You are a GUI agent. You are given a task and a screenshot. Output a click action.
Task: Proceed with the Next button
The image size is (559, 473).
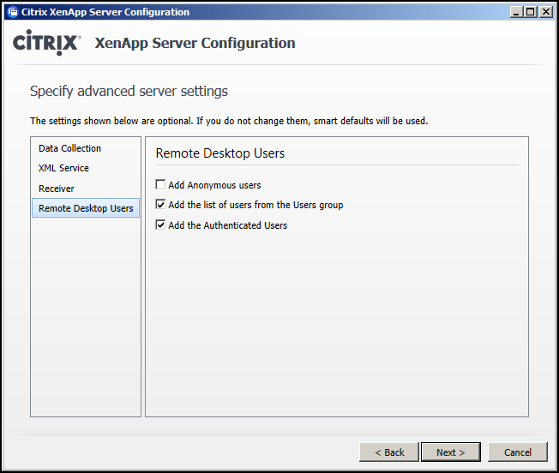click(450, 452)
